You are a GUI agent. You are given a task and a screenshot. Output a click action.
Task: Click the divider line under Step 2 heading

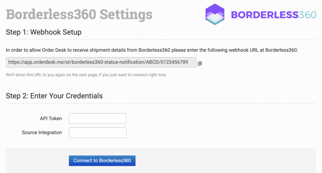coord(161,103)
